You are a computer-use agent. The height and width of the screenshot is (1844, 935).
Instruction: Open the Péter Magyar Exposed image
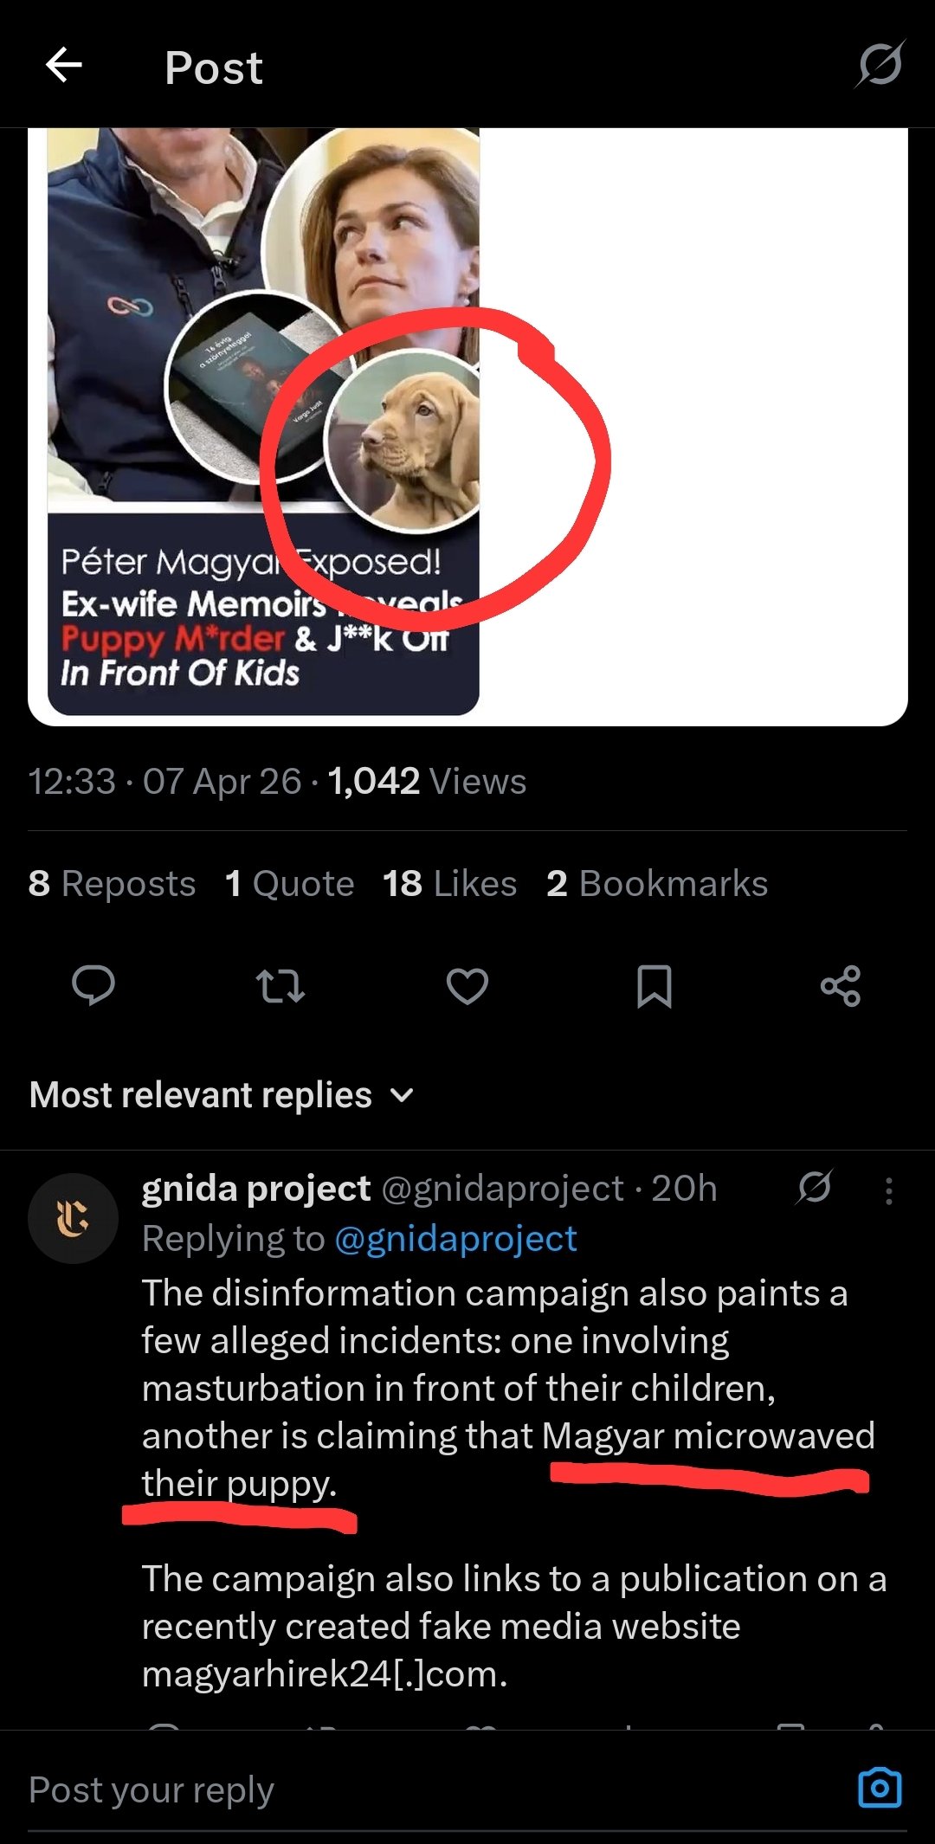coord(263,424)
